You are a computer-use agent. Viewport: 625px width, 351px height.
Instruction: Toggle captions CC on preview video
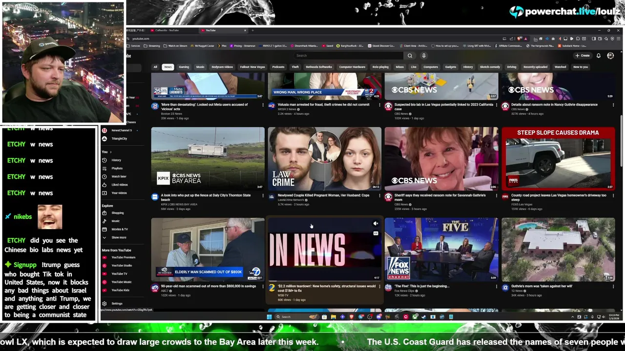(x=375, y=234)
